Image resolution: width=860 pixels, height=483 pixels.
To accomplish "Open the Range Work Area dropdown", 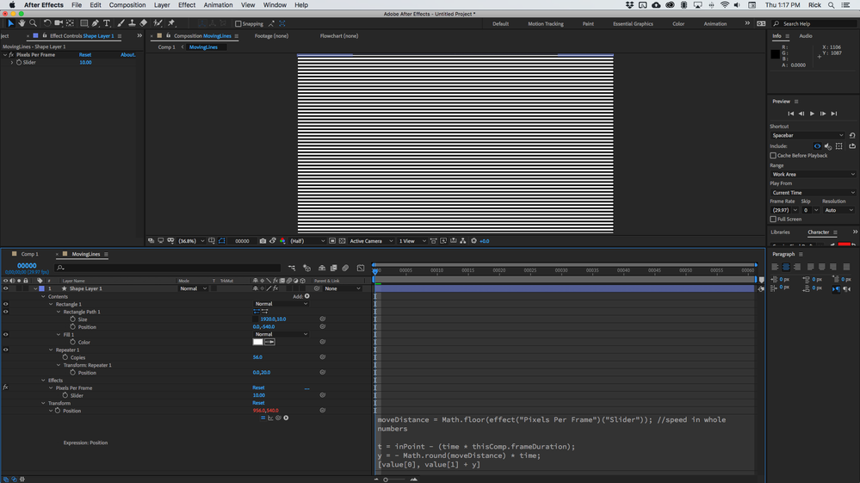I will (x=812, y=174).
